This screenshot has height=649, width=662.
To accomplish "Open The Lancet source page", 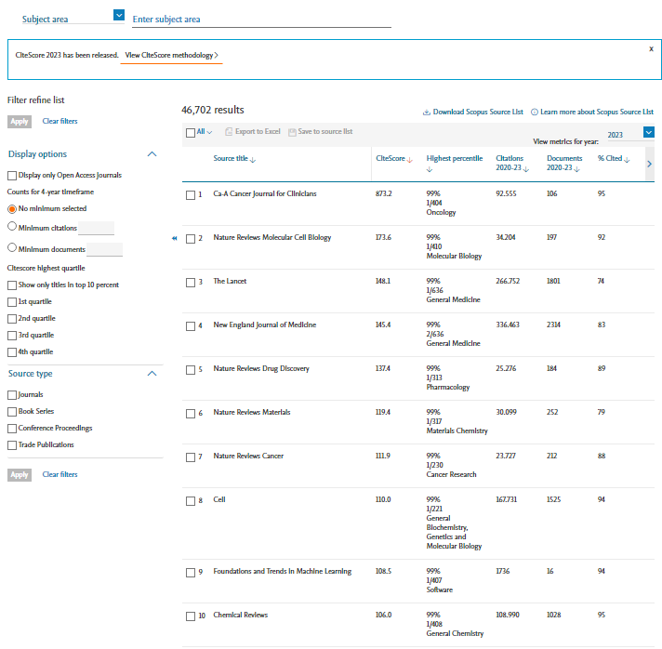I will click(230, 281).
